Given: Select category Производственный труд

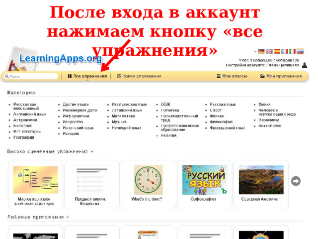Looking at the screenshot, I should click(x=179, y=118).
